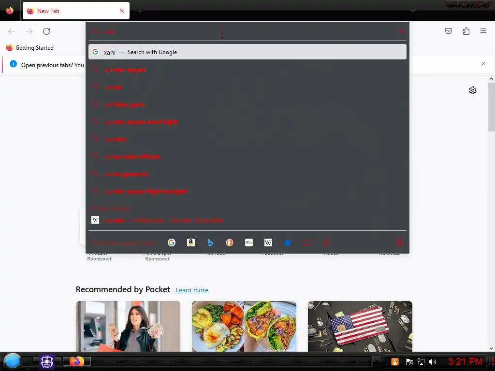Open the Start orb on taskbar
The height and width of the screenshot is (371, 495).
coord(13,361)
